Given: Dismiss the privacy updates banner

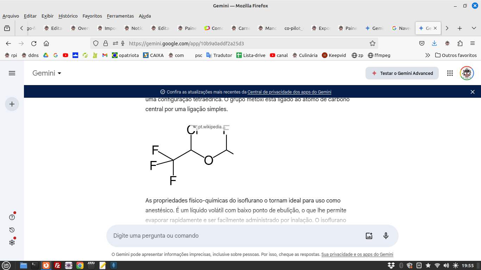Looking at the screenshot, I should coord(473,92).
